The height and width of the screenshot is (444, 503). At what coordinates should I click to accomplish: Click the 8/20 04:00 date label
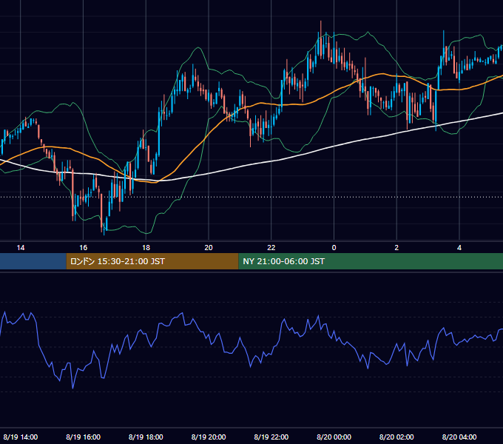[x=459, y=437]
